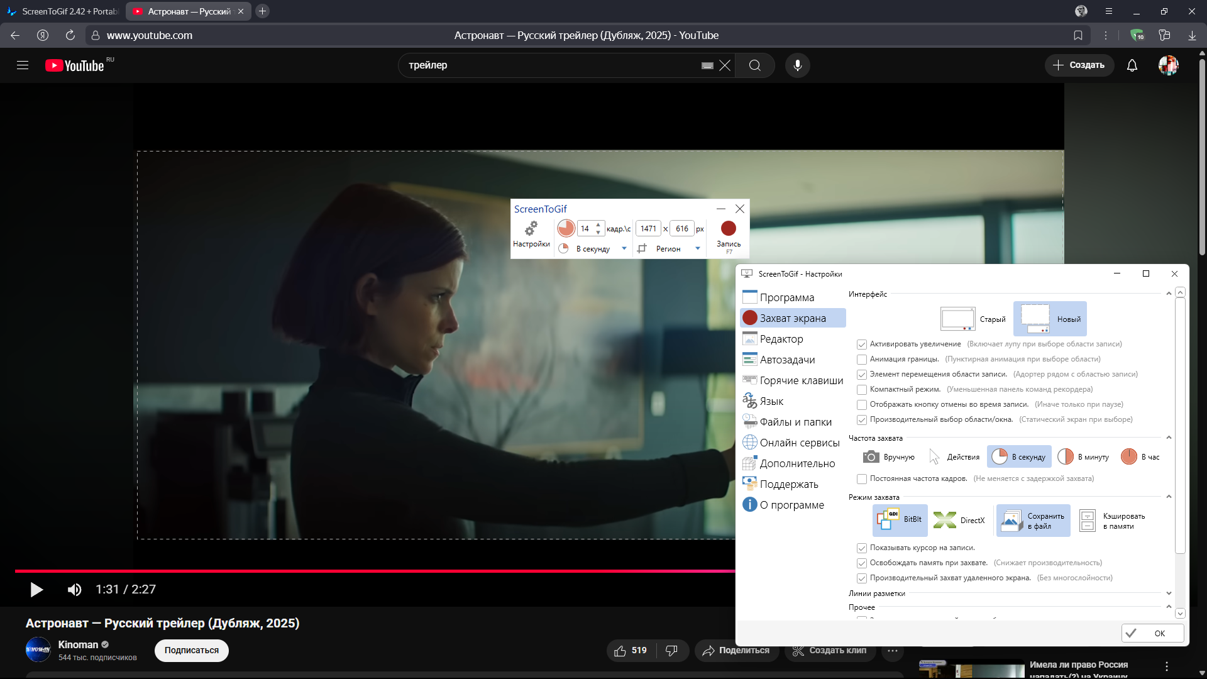Open the 'Регион' capture area dropdown

(697, 249)
